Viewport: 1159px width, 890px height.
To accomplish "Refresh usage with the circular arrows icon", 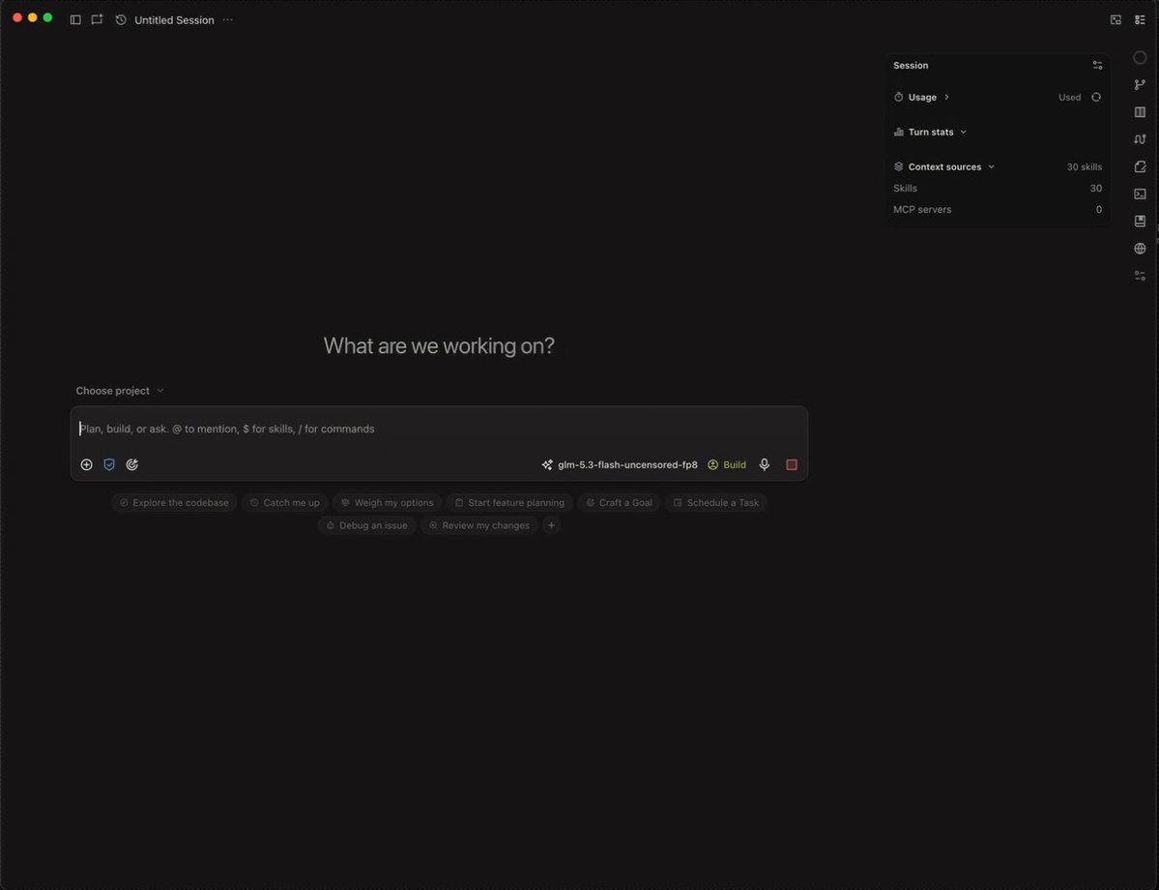I will tap(1096, 97).
